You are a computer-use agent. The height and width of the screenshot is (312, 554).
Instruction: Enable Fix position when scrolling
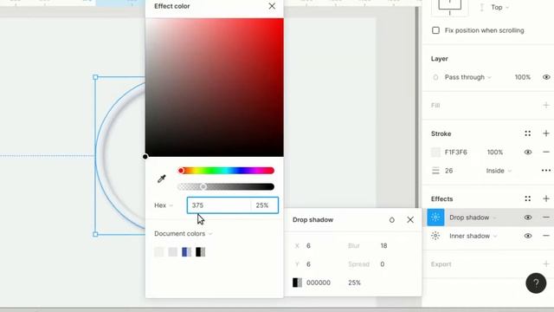point(435,30)
